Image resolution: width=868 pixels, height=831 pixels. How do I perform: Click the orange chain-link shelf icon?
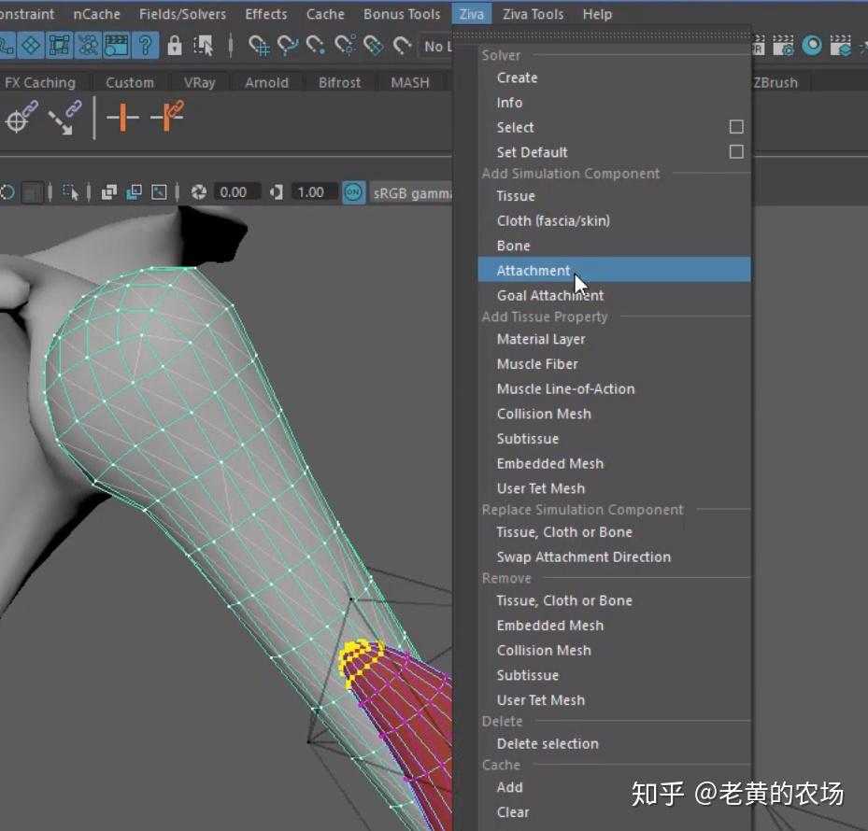167,117
